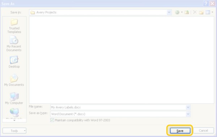The width and height of the screenshot is (217, 137).
Task: Click the Save button
Action: tap(180, 130)
